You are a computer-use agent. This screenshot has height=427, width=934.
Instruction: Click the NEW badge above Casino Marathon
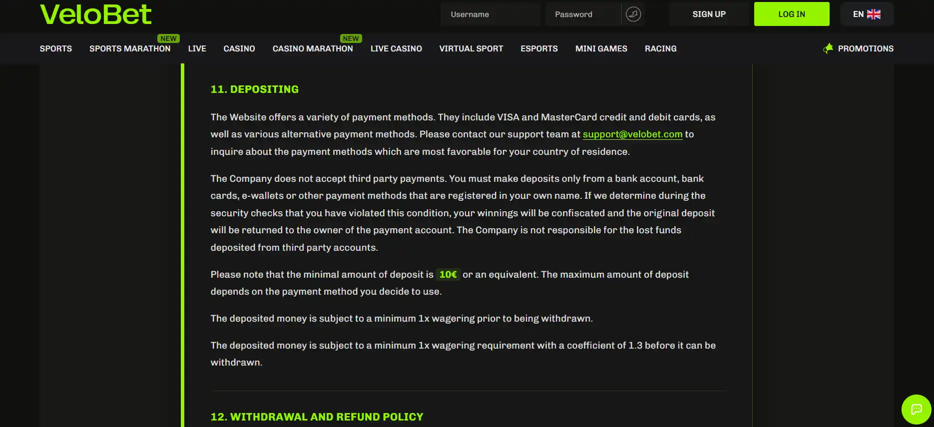(351, 38)
